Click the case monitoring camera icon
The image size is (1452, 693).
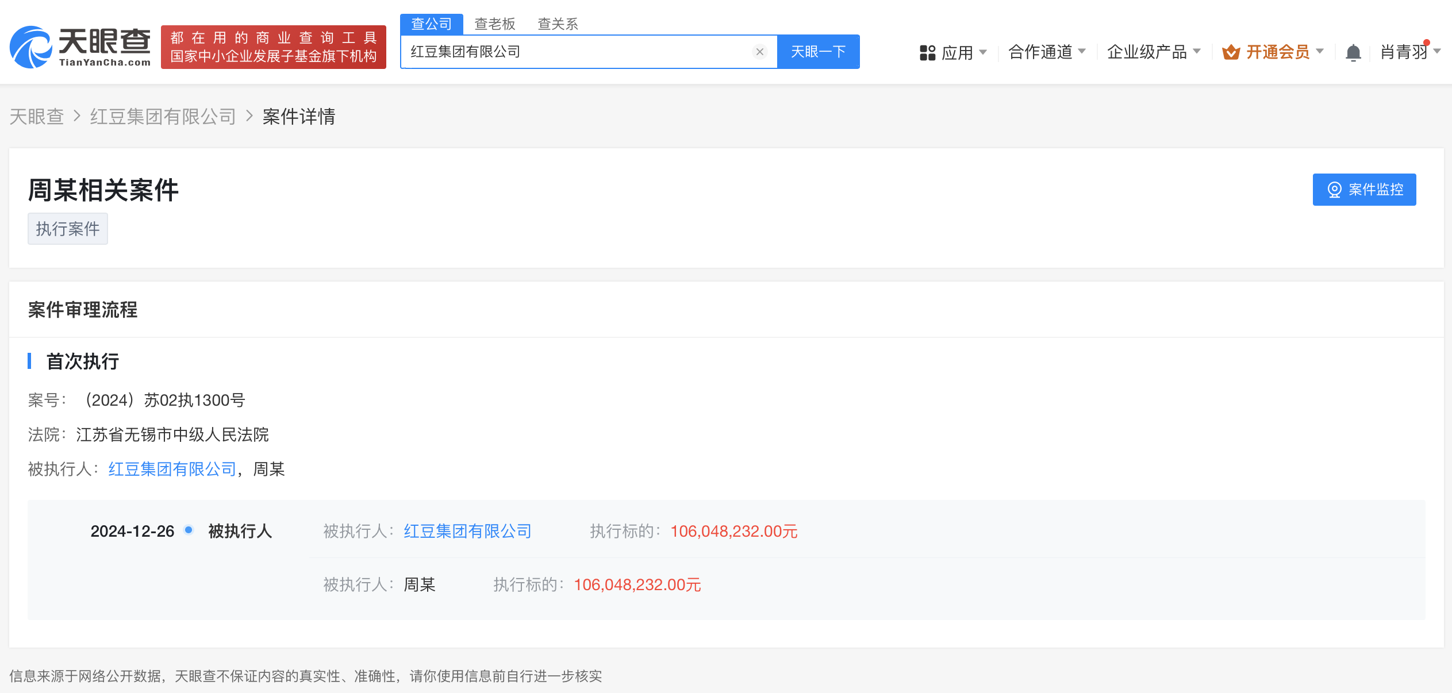point(1334,190)
